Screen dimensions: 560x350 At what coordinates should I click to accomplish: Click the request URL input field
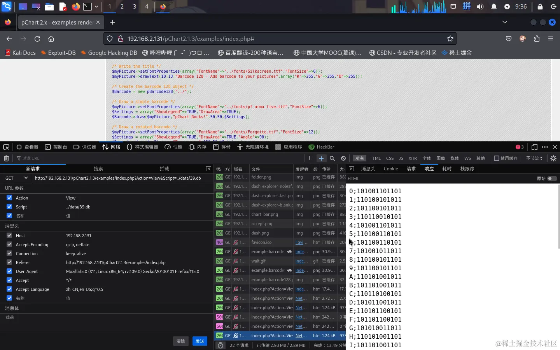[122, 178]
